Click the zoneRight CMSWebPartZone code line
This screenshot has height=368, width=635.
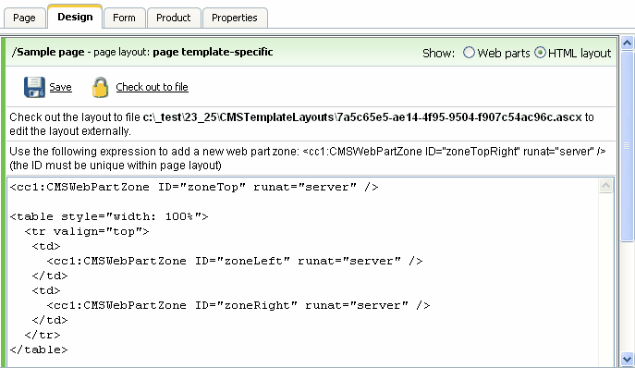tap(238, 305)
